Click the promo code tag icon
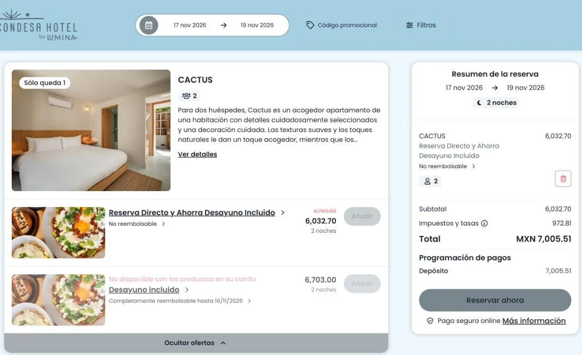The image size is (582, 355). tap(310, 25)
